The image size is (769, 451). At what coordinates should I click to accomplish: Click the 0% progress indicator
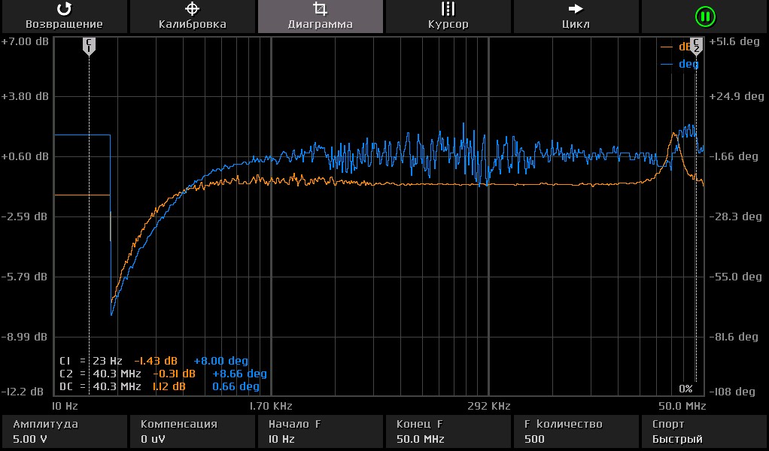(x=685, y=389)
